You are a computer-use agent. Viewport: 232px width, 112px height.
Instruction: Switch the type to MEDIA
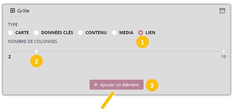pos(114,33)
